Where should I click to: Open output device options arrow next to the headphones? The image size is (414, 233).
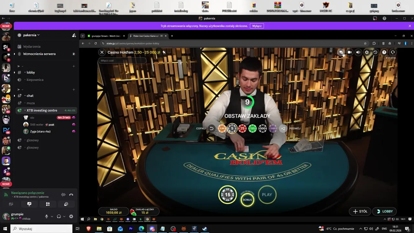point(64,216)
